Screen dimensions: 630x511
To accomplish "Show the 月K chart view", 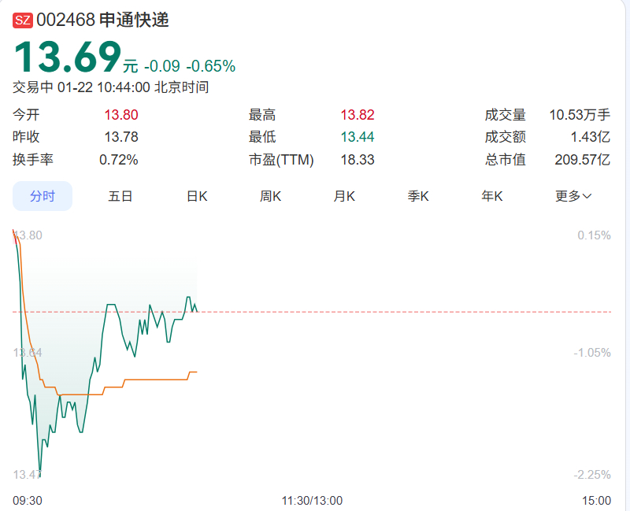I will 344,196.
